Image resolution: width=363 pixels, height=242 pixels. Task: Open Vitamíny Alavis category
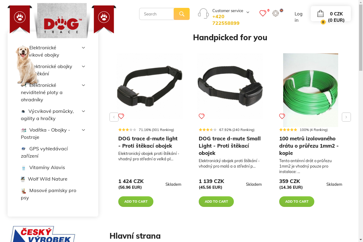pos(47,167)
